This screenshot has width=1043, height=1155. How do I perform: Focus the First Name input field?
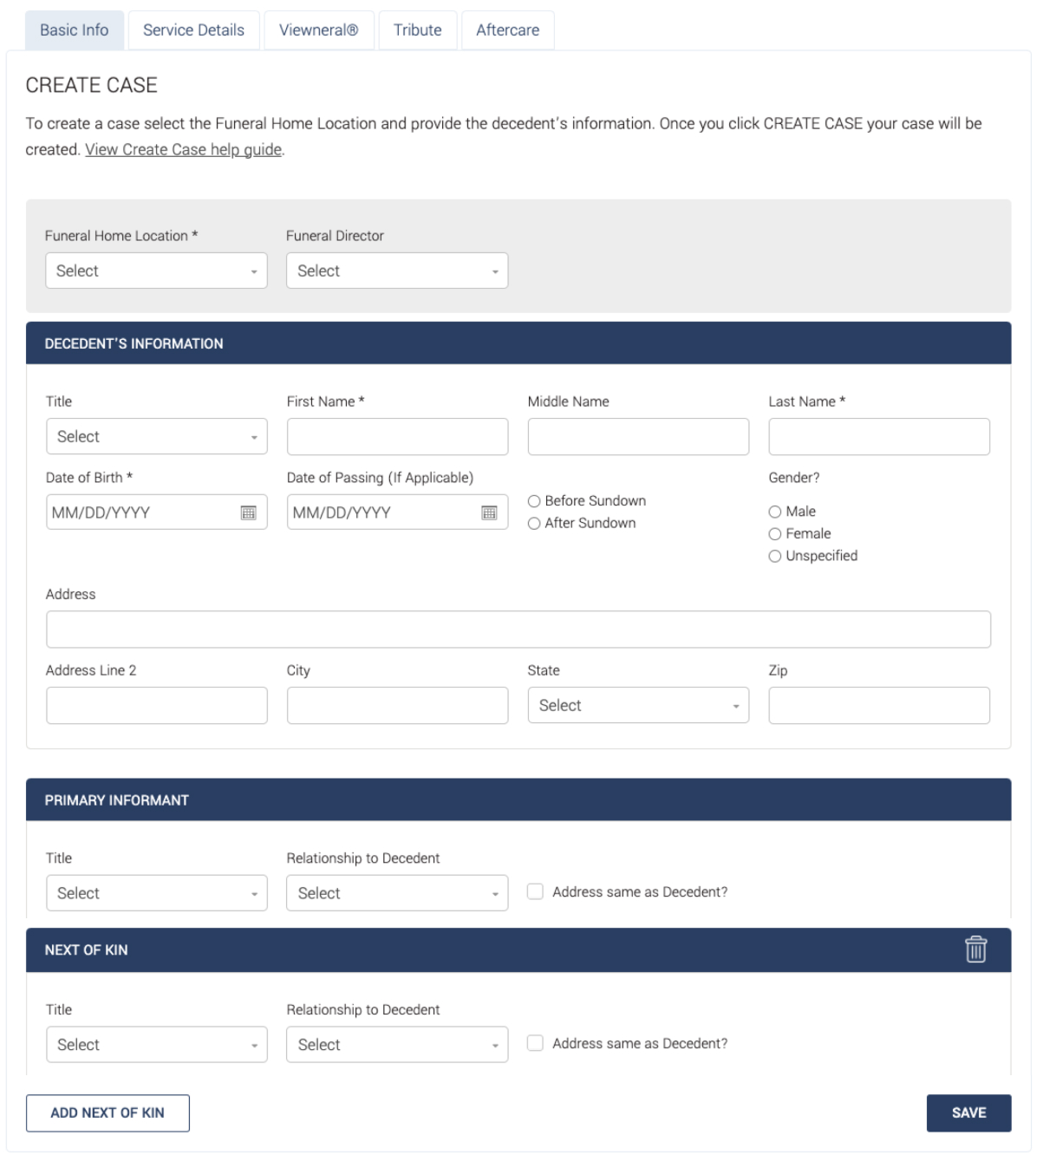(397, 436)
